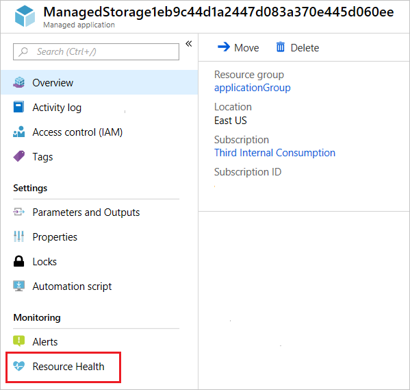Click the Delete button label

pyautogui.click(x=305, y=48)
